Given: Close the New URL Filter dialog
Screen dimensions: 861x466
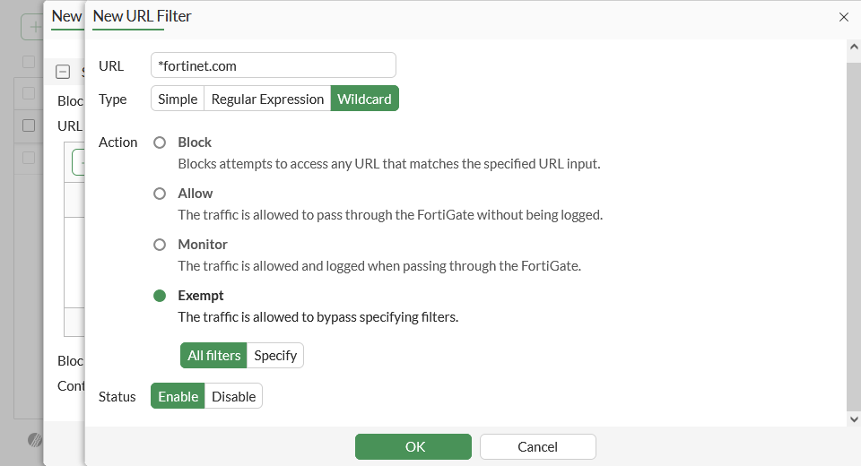Looking at the screenshot, I should pyautogui.click(x=843, y=17).
